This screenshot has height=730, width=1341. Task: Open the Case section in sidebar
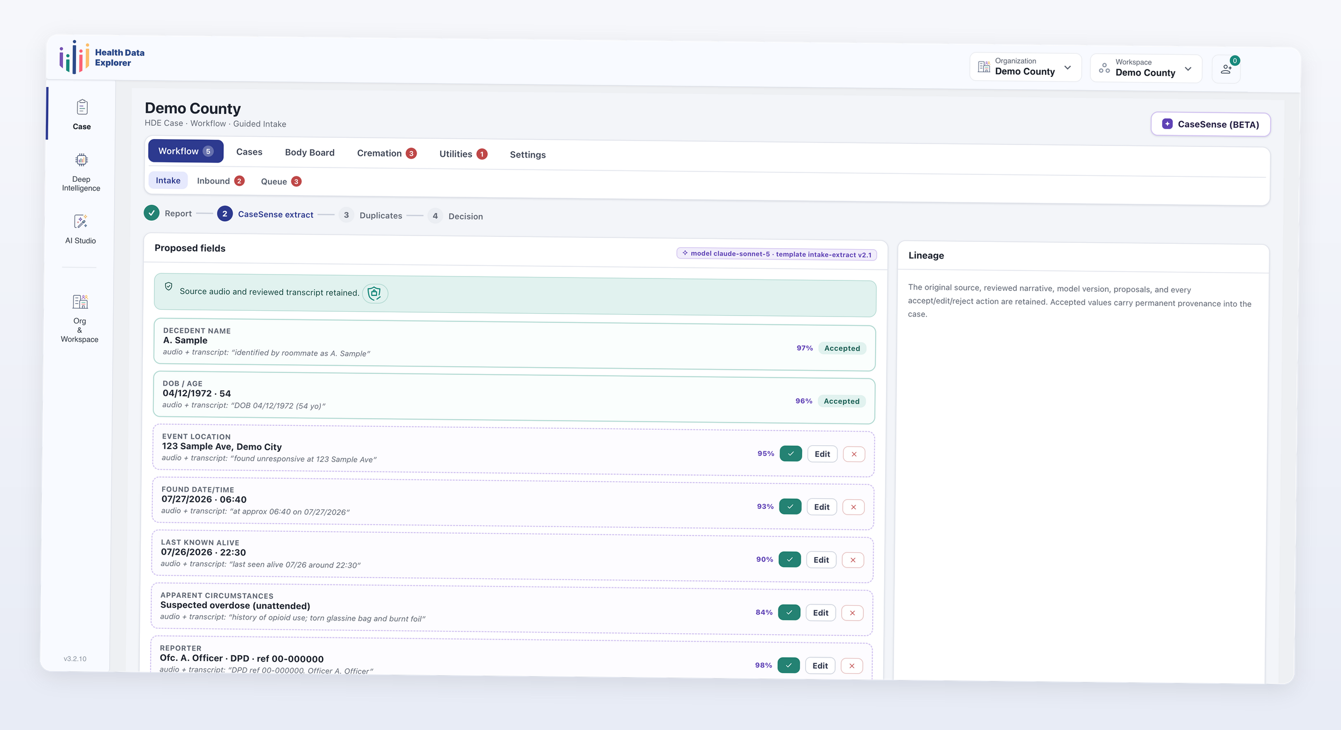click(81, 114)
